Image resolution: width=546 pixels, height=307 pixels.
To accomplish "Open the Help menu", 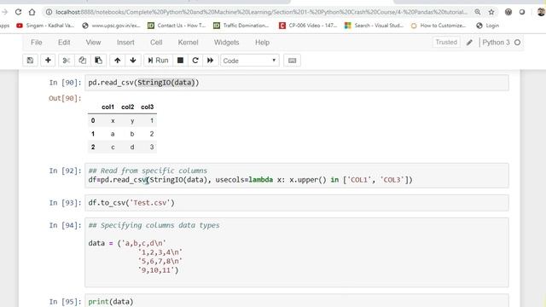I will click(262, 43).
